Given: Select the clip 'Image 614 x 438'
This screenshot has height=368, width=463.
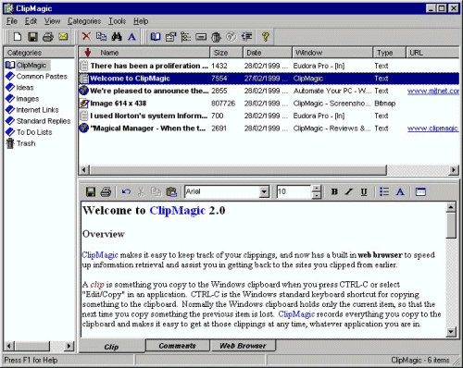Looking at the screenshot, I should pyautogui.click(x=269, y=104).
